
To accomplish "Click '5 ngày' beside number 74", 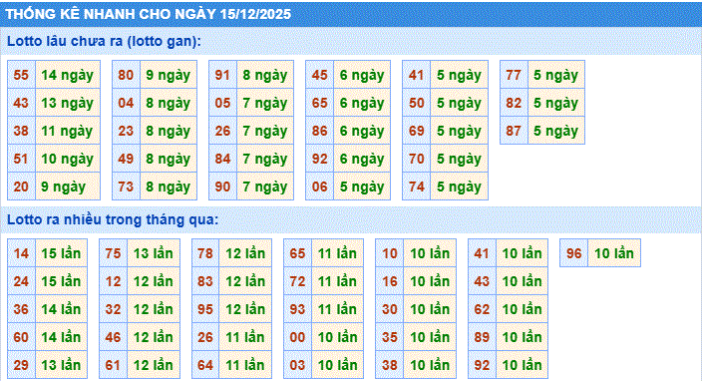I will (x=459, y=187).
